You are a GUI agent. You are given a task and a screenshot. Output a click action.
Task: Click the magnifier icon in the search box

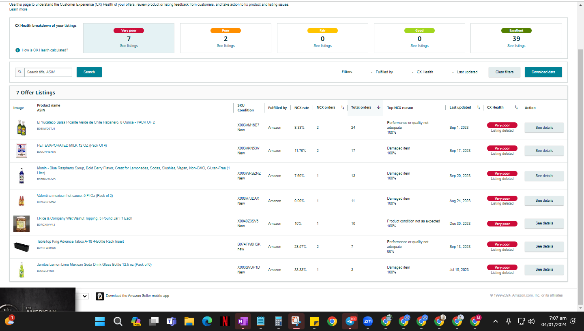[19, 72]
